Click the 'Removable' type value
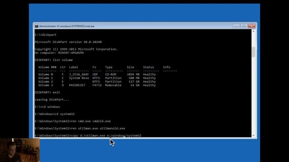 point(113,85)
